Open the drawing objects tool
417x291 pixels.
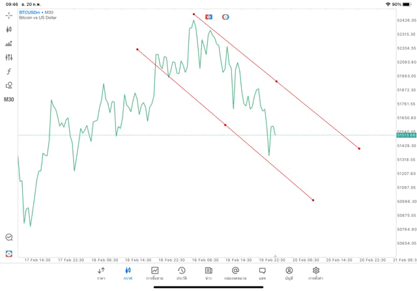click(8, 85)
